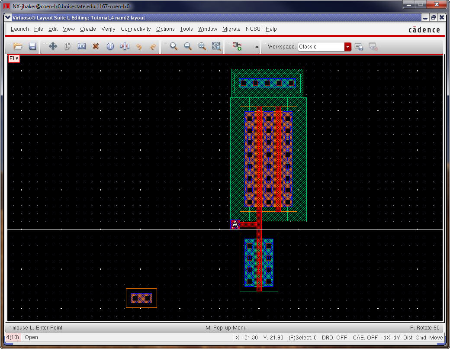Screen dimensions: 450x349
Task: Click the Workspace Classic text field
Action: (321, 47)
